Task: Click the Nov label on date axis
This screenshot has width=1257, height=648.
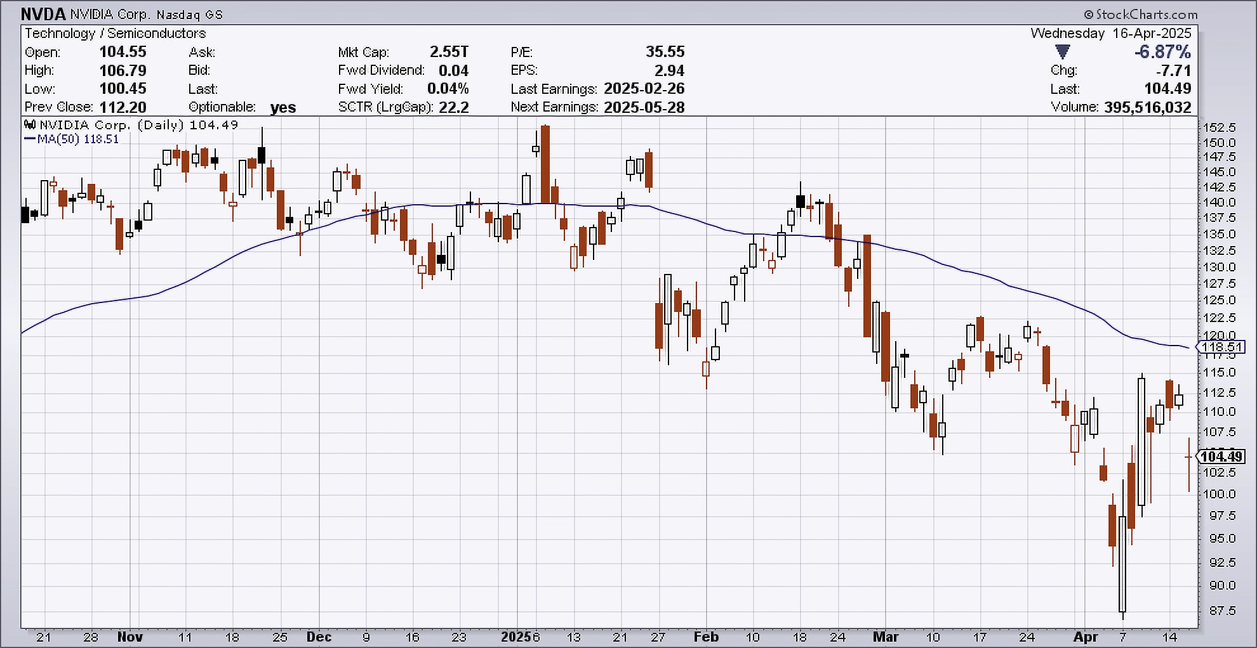Action: click(x=130, y=637)
